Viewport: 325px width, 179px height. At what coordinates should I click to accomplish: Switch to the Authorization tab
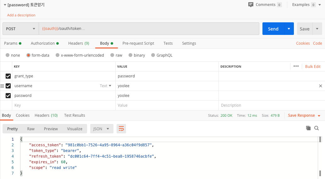coord(45,43)
